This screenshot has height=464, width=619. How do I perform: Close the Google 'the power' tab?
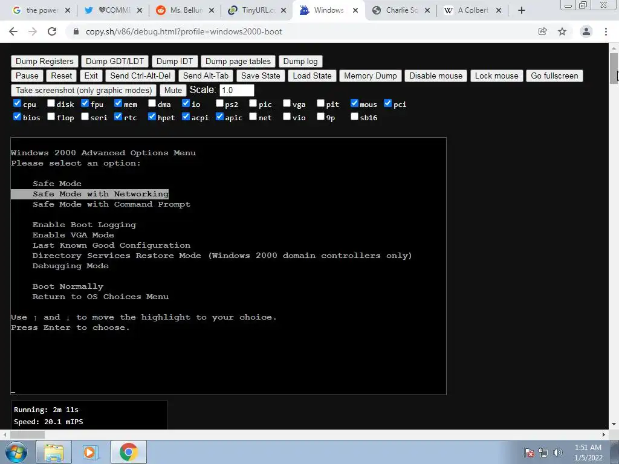pyautogui.click(x=68, y=10)
